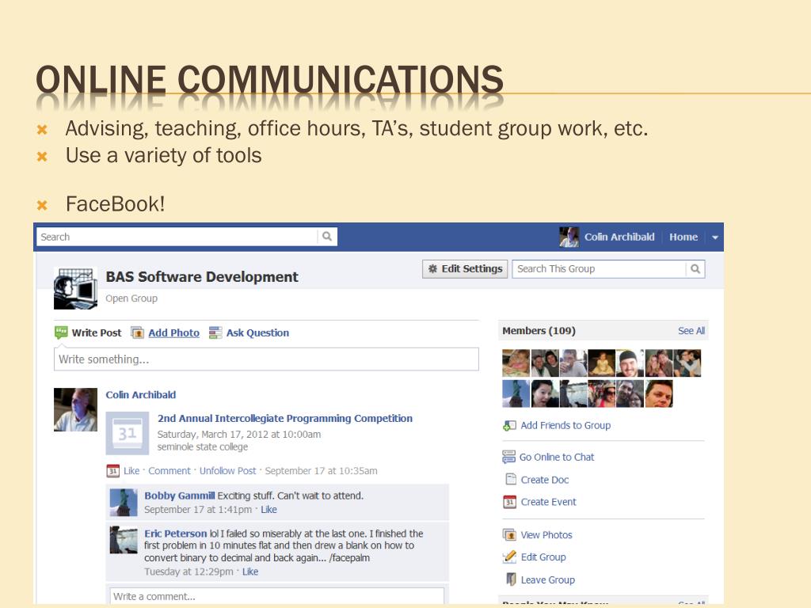Open 2nd Annual Intercollegiate Programming Competition event
The height and width of the screenshot is (608, 811).
pyautogui.click(x=285, y=418)
